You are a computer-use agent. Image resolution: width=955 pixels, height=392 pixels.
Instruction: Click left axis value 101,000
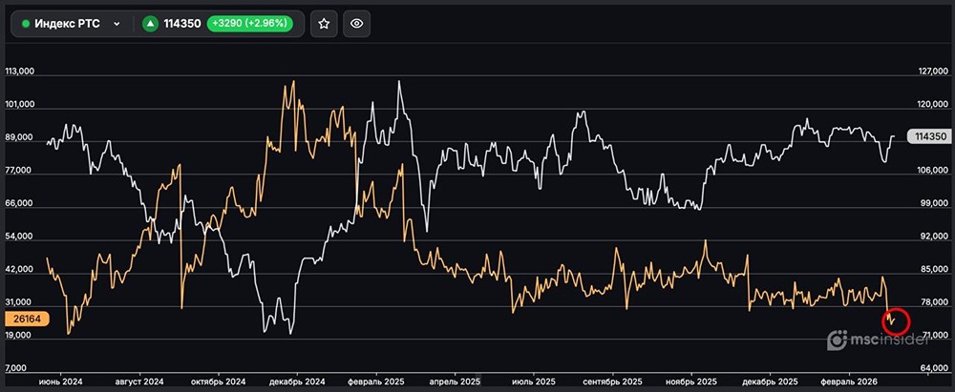(x=19, y=104)
